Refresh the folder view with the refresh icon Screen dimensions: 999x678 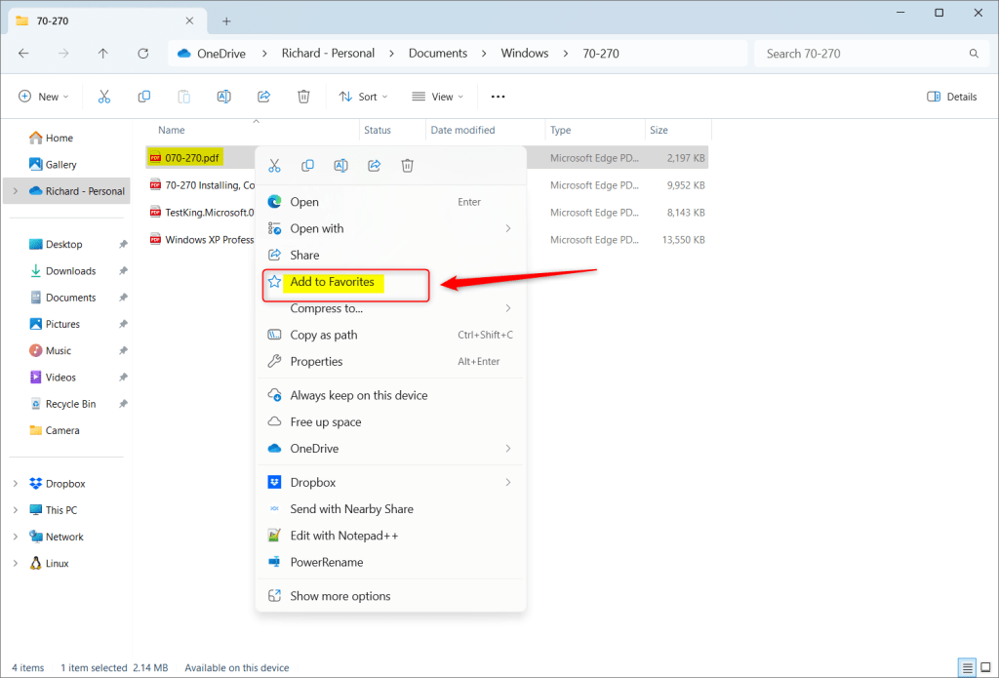pyautogui.click(x=143, y=54)
